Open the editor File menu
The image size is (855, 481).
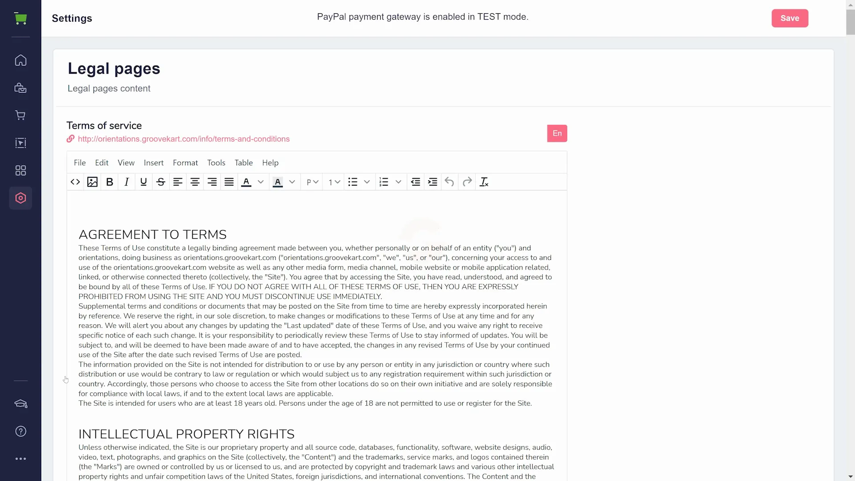pyautogui.click(x=80, y=163)
